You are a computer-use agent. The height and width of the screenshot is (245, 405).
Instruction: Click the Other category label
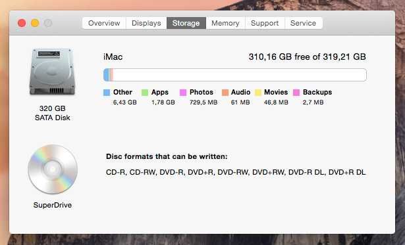coord(122,92)
